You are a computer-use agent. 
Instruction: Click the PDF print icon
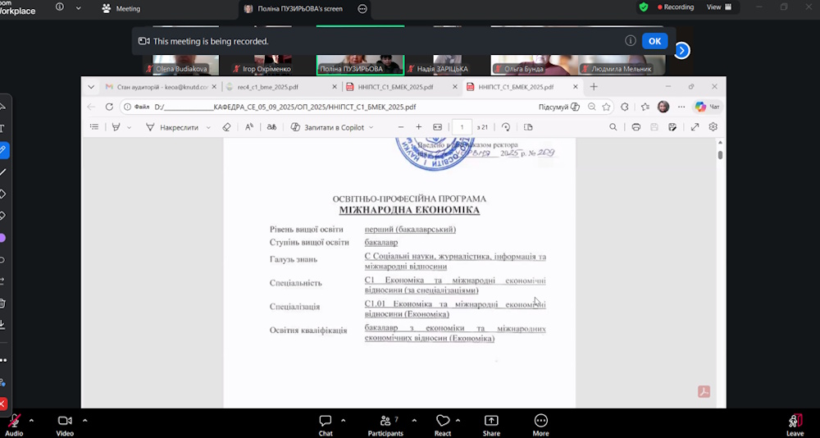(x=636, y=127)
